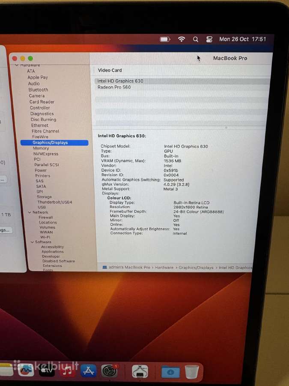This screenshot has width=289, height=386.
Task: Select Ethernet in the sidebar
Action: (x=40, y=125)
